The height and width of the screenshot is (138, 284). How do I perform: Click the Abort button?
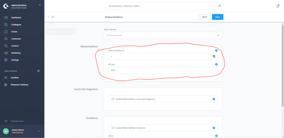click(x=204, y=17)
